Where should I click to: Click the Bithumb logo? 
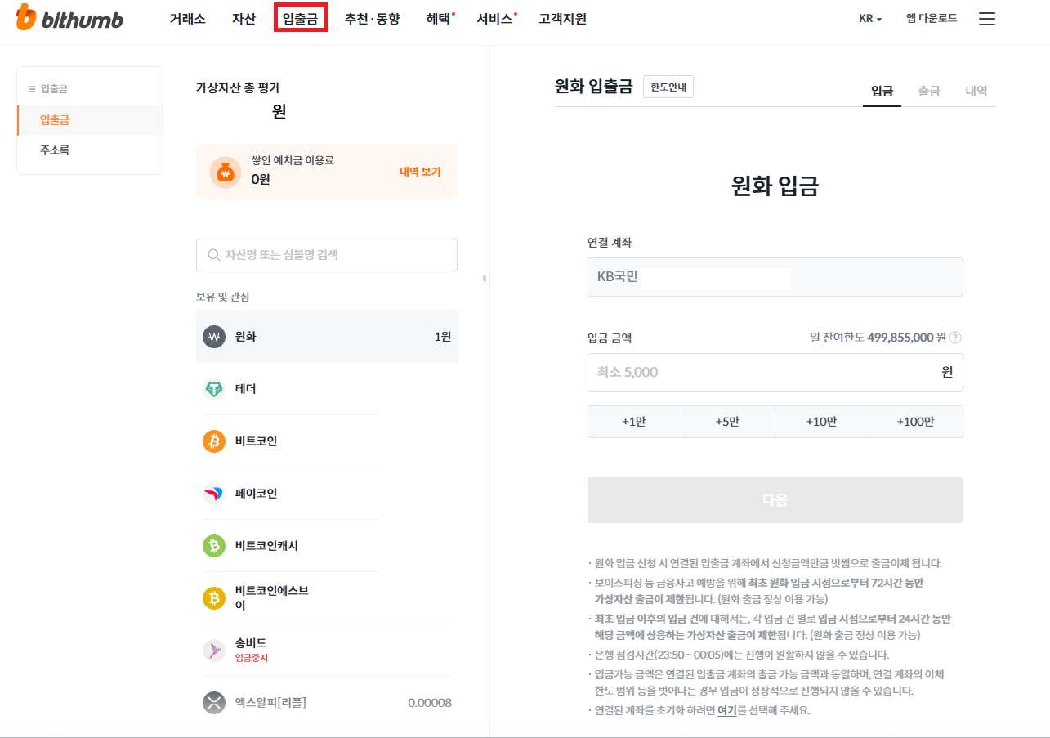point(69,18)
